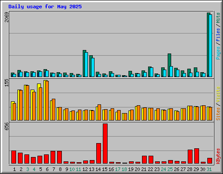Select the 'Files' legend label

[x=218, y=35]
